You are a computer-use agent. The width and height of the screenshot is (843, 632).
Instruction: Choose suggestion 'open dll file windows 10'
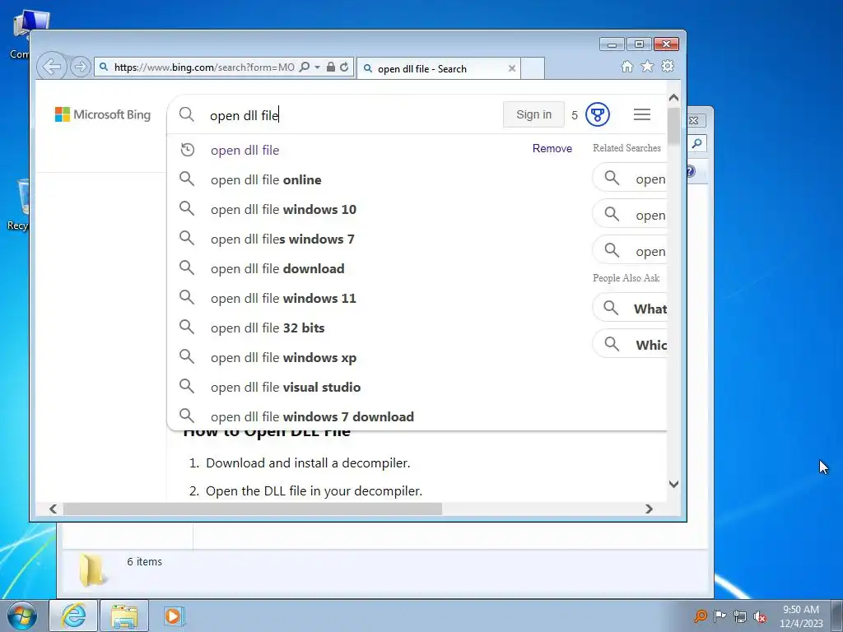click(x=283, y=210)
